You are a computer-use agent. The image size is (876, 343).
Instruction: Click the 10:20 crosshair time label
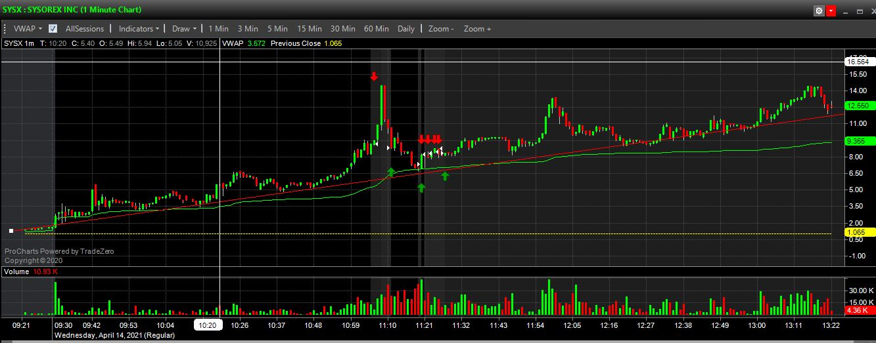pos(208,325)
